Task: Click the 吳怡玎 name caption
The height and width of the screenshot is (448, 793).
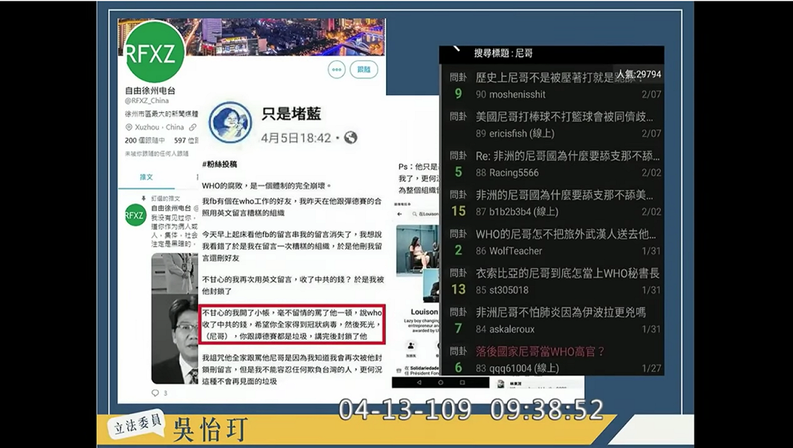Action: tap(209, 429)
